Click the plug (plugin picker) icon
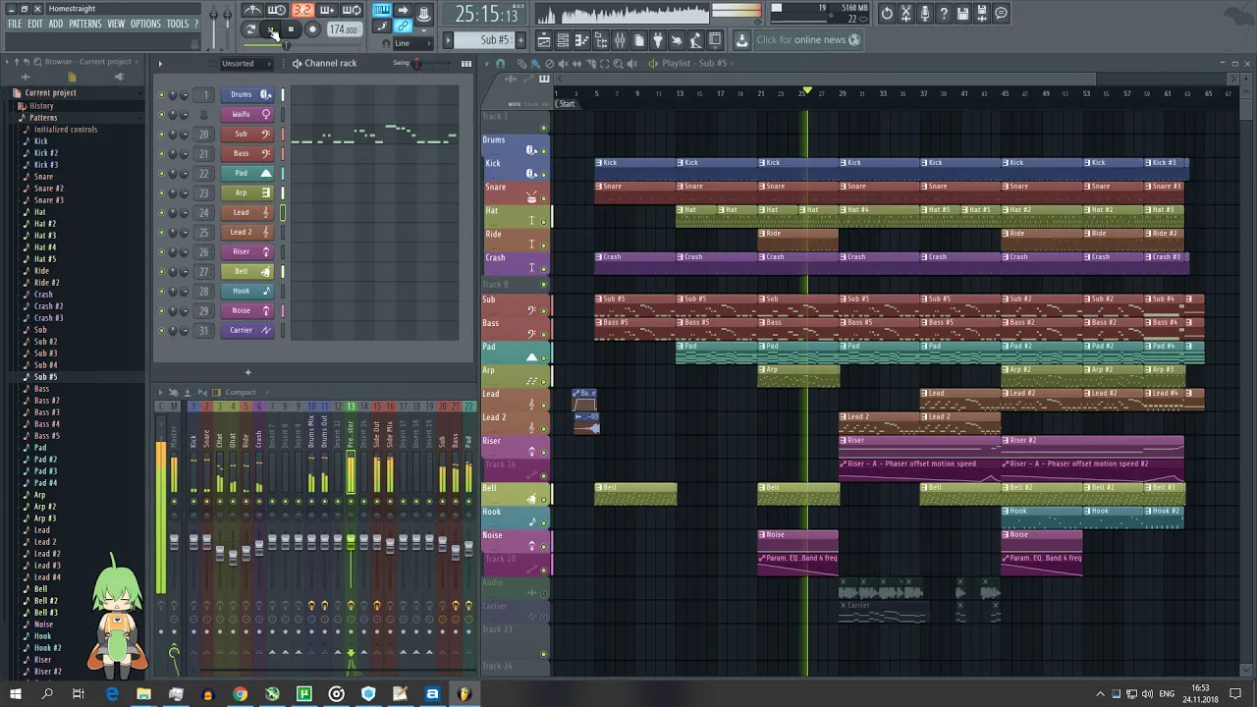Viewport: 1257px width, 707px height. click(x=657, y=40)
